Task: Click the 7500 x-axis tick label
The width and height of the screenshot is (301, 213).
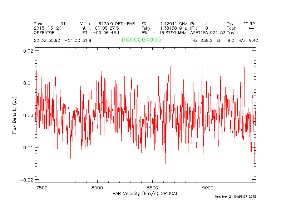Action: coord(42,188)
